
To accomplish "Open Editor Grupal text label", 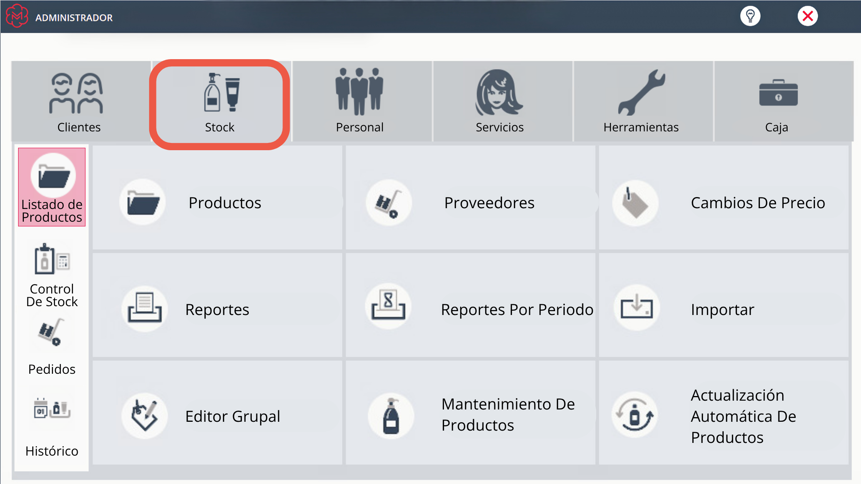I will pyautogui.click(x=233, y=416).
